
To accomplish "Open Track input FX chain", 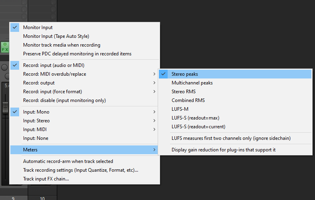I will pos(46,179).
